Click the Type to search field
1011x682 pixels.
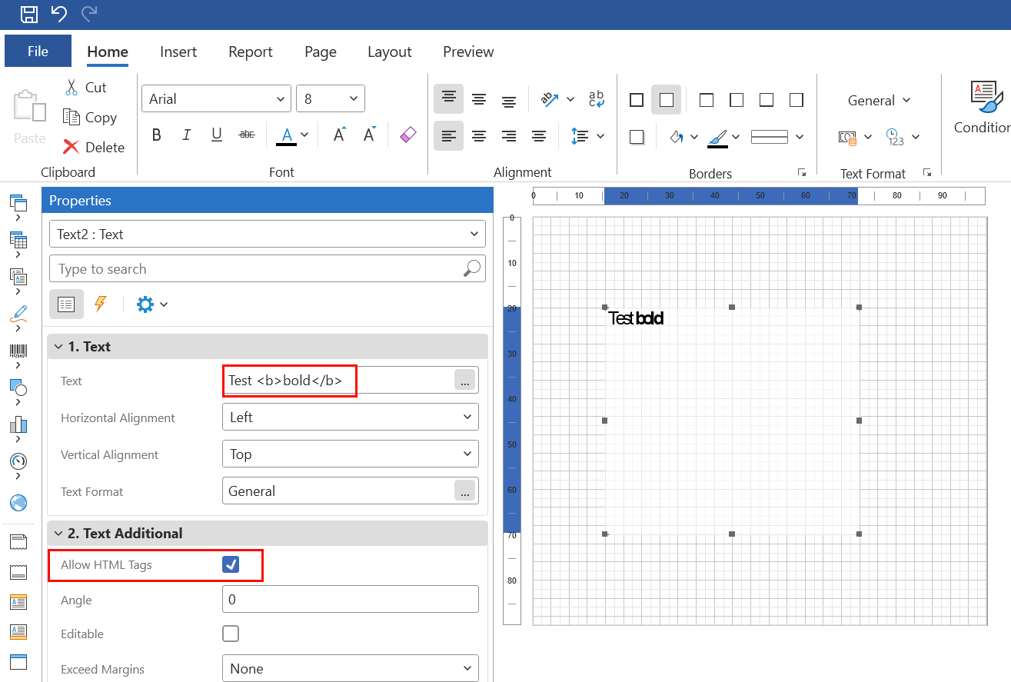258,269
